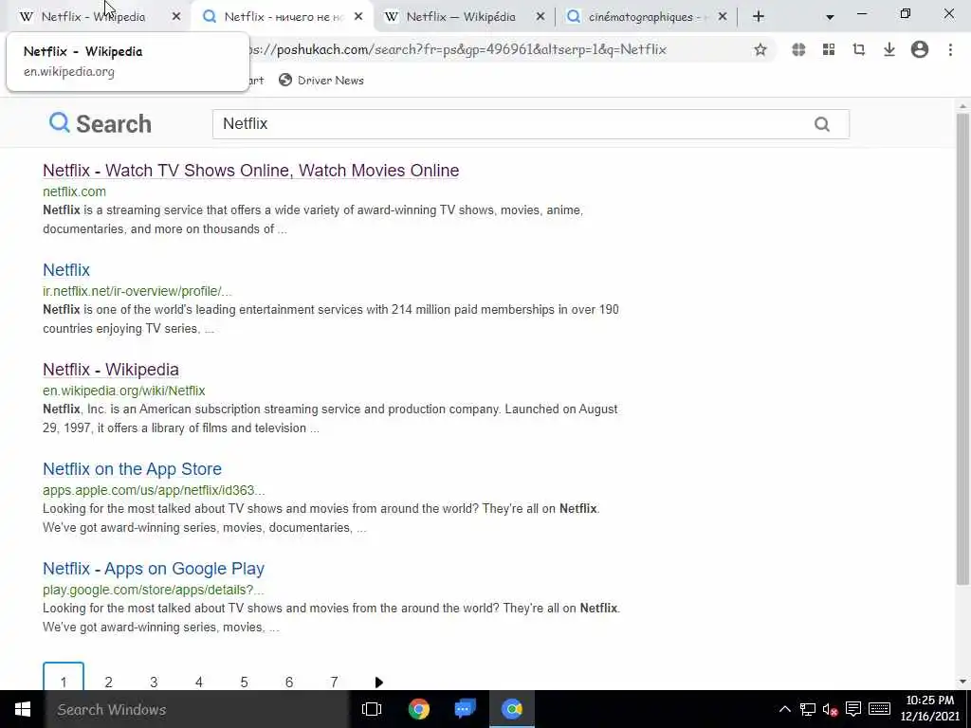Click the scrollbar down arrow
The image size is (971, 728).
tap(962, 682)
